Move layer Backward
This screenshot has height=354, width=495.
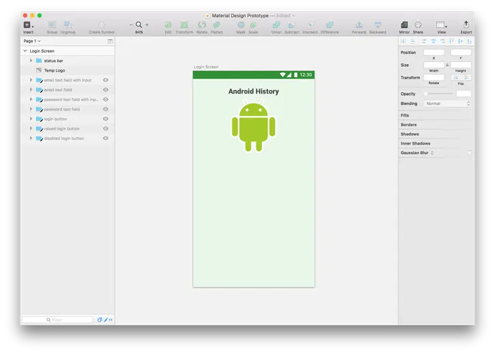(378, 25)
